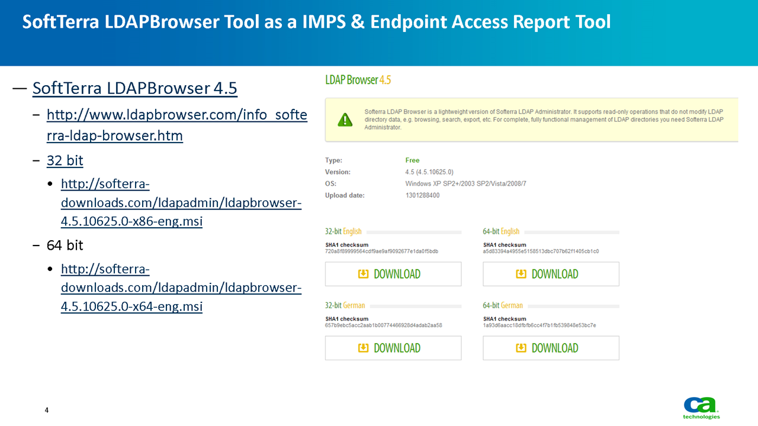Click the slide title text
Screen dimensions: 758x426
(316, 22)
